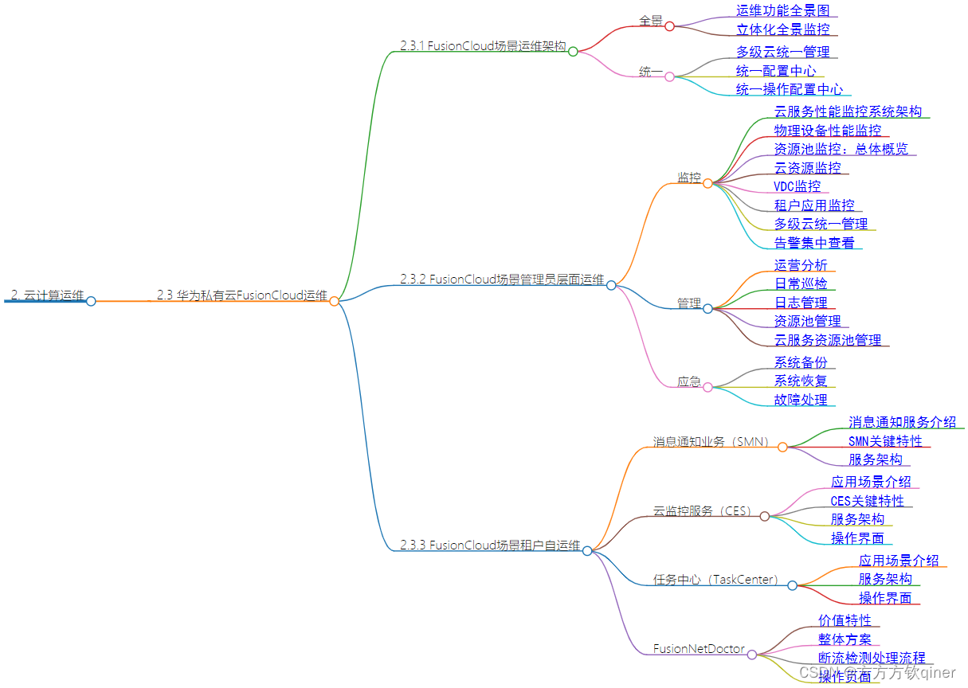Select the 2.3.2 FusionCloud场景管理员层面运维 label
This screenshot has width=968, height=688.
(x=502, y=279)
